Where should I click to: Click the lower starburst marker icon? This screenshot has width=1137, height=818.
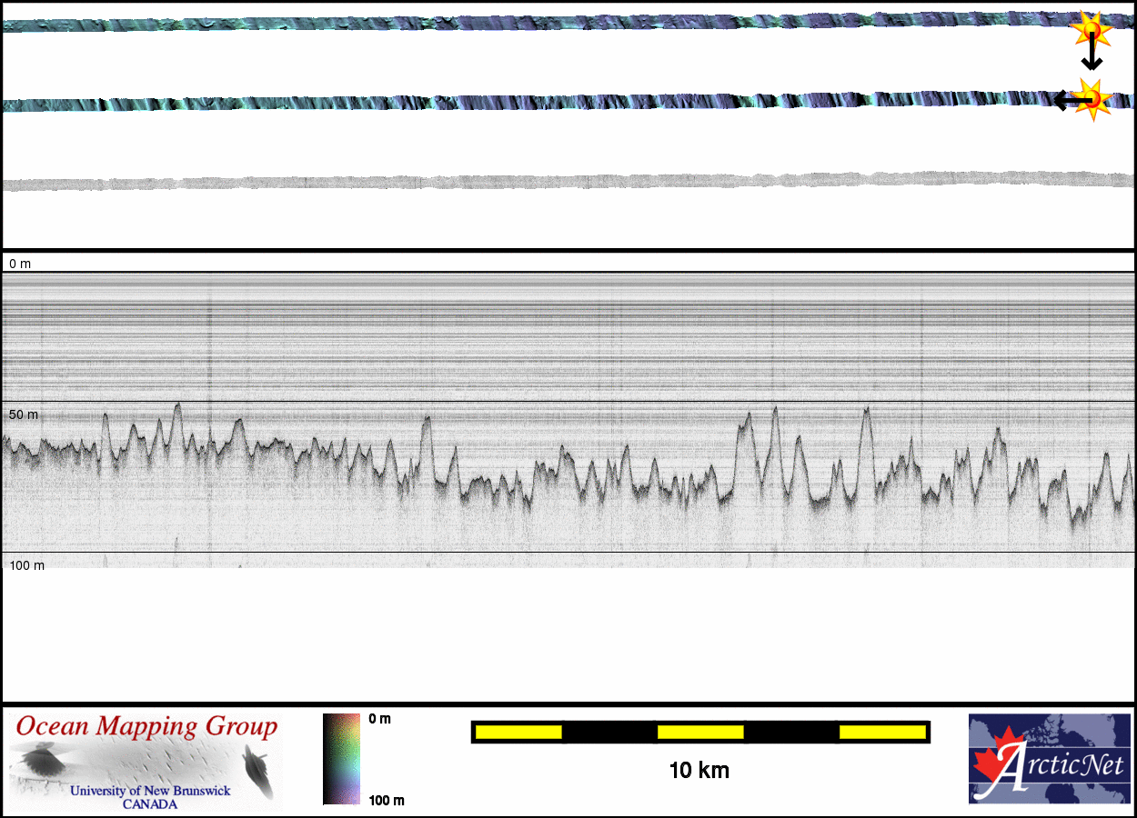(x=1092, y=98)
